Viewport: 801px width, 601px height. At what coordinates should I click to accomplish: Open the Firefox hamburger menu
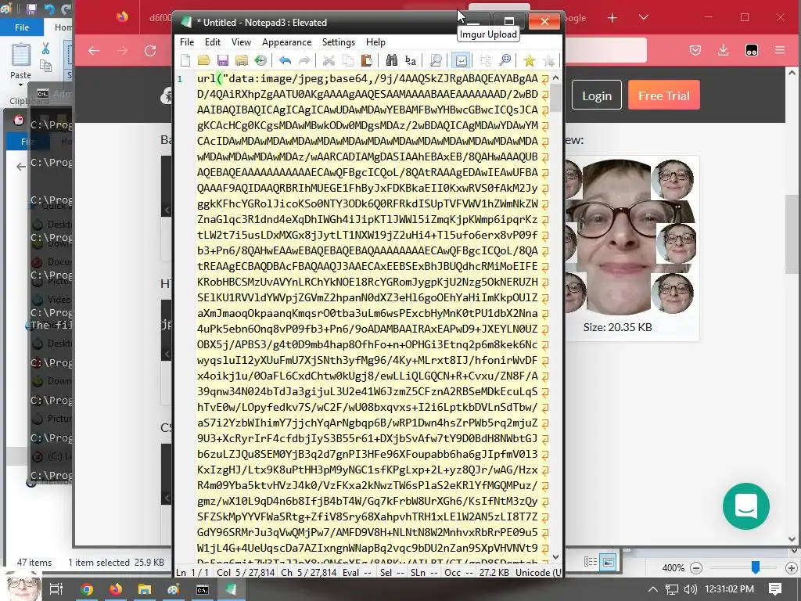pos(780,50)
